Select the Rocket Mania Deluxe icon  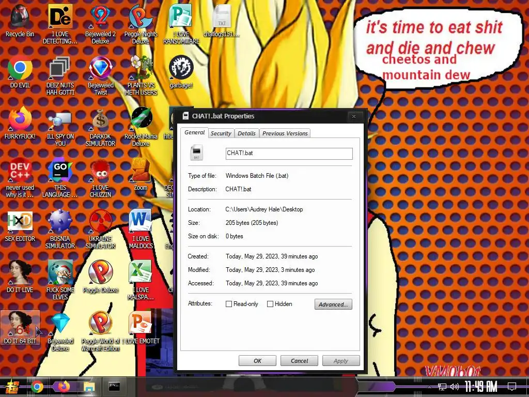coord(141,127)
